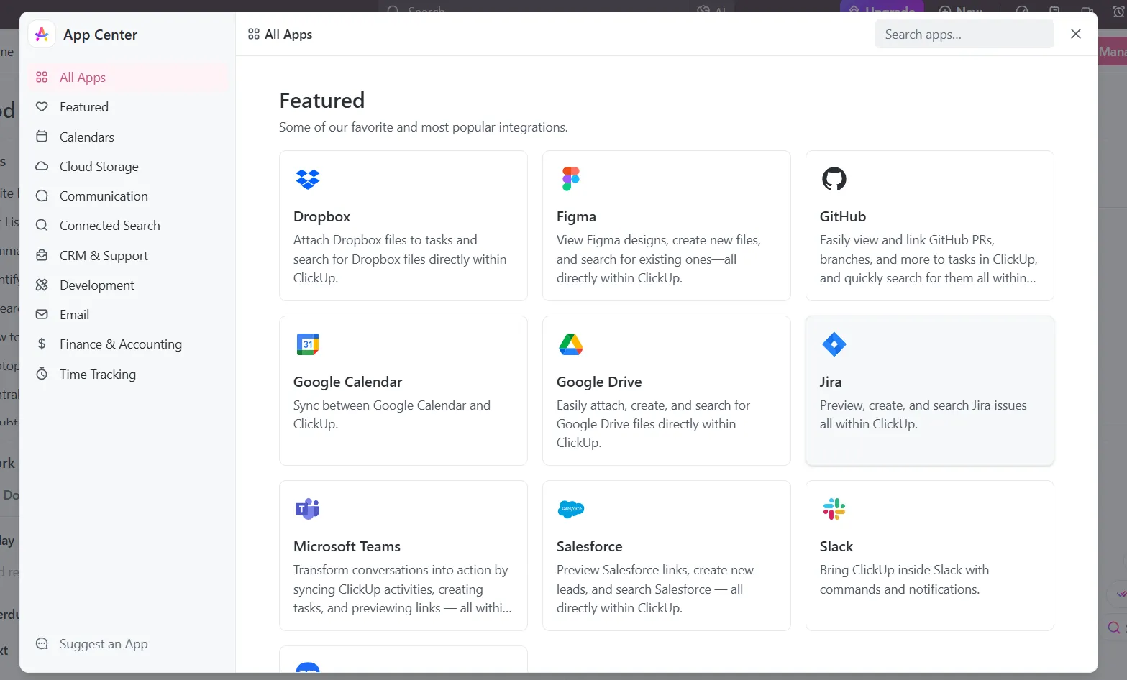The width and height of the screenshot is (1127, 680).
Task: Click the Suggest an App link
Action: (x=104, y=643)
